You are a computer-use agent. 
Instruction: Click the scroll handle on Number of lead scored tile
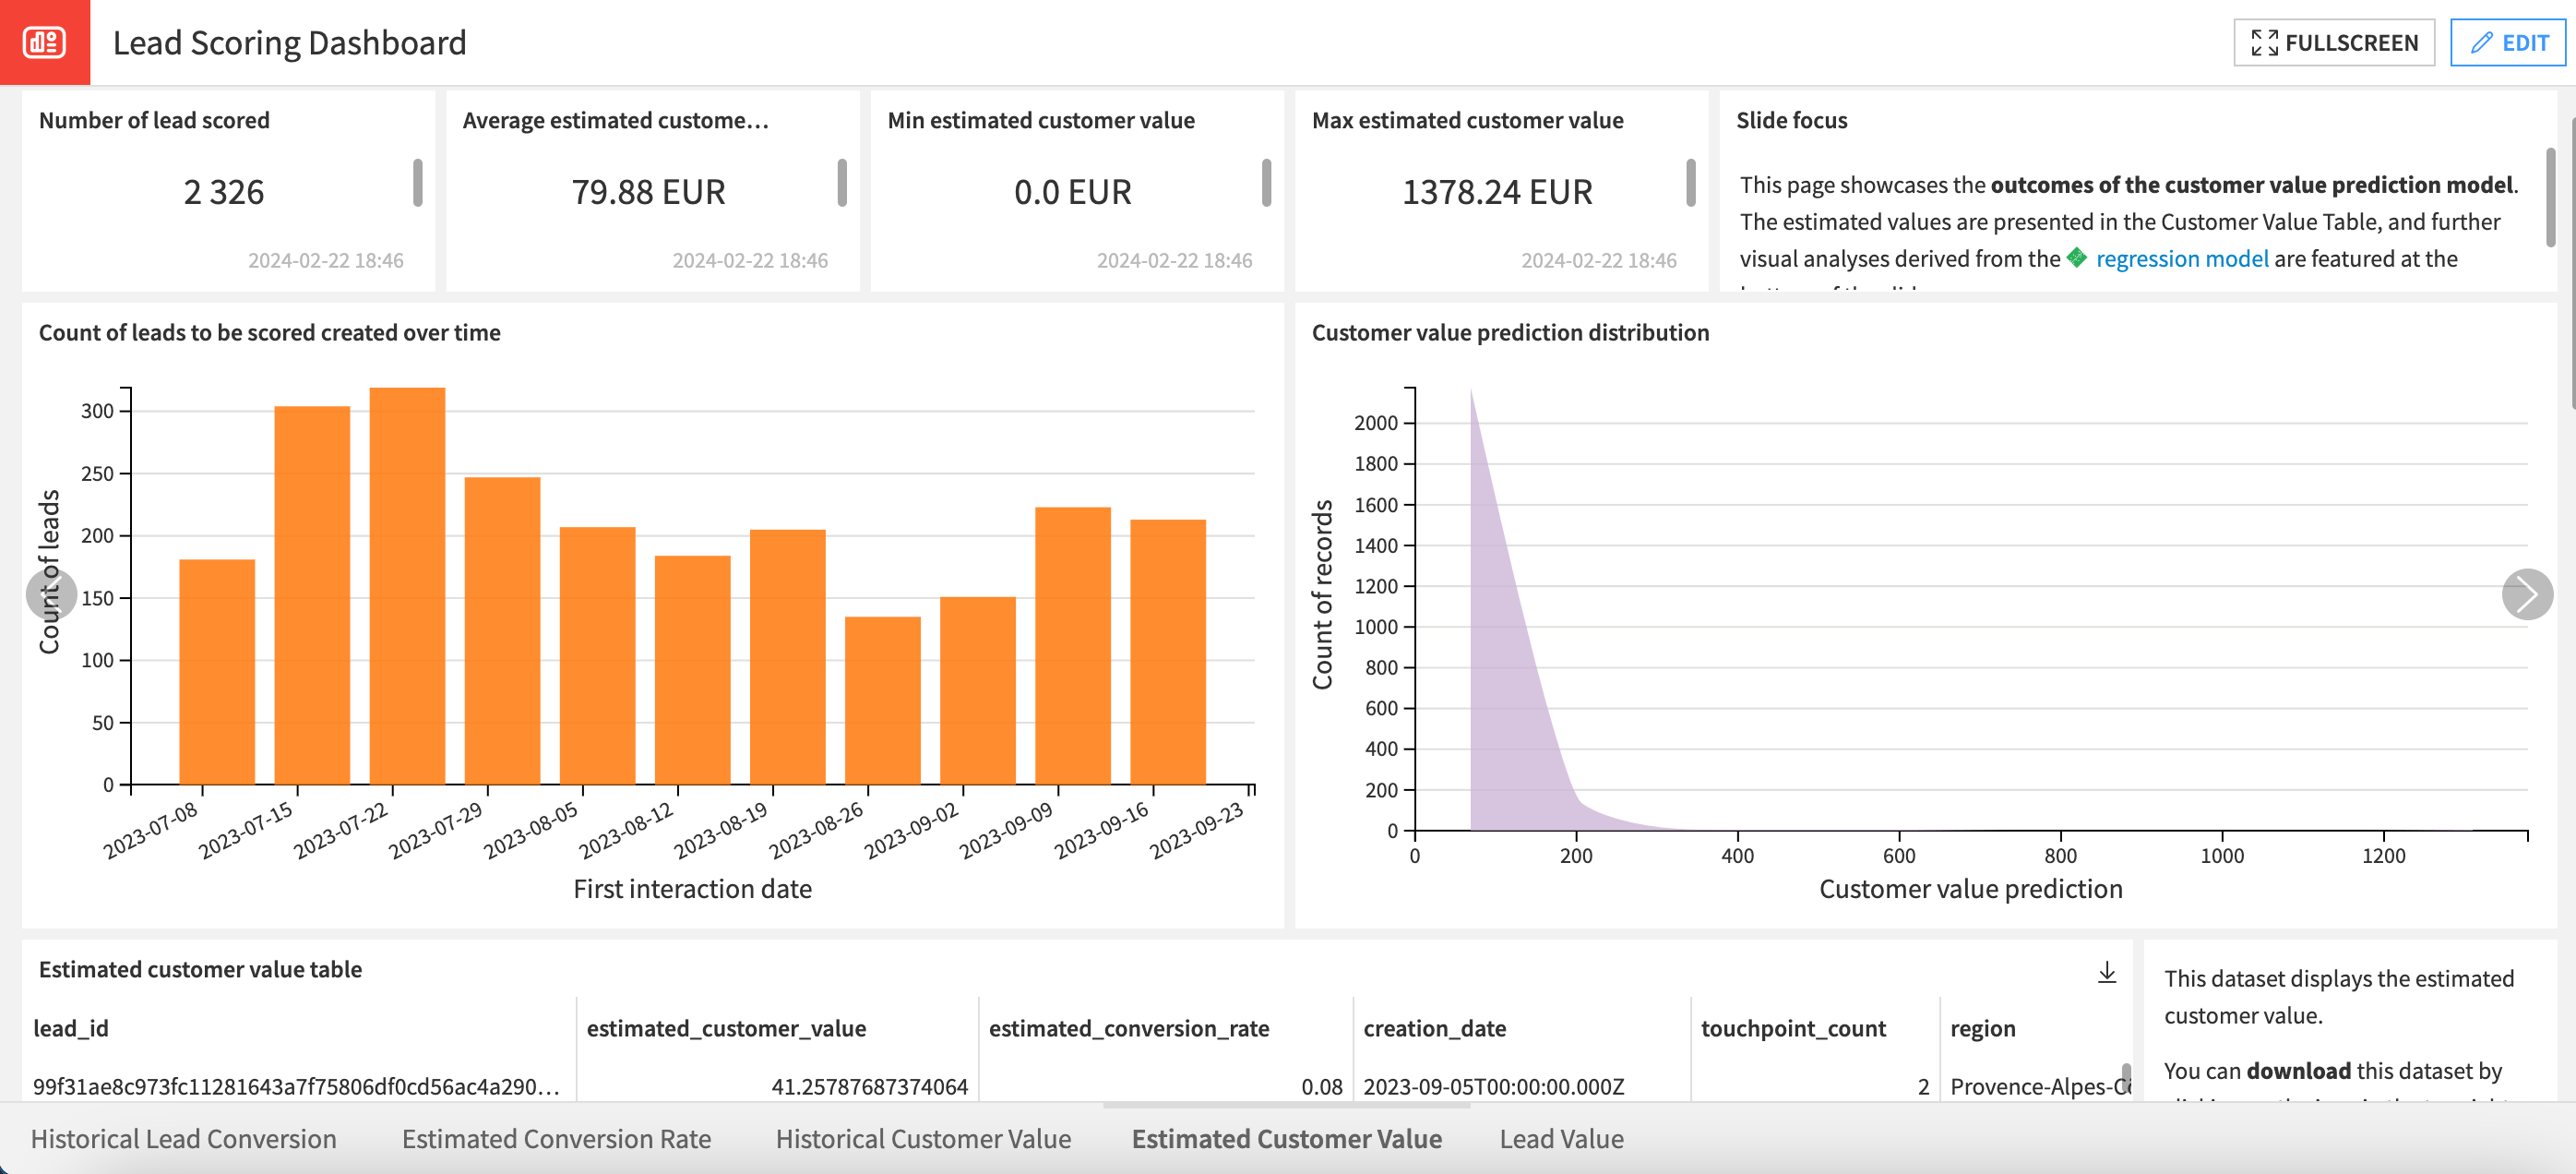[x=418, y=185]
